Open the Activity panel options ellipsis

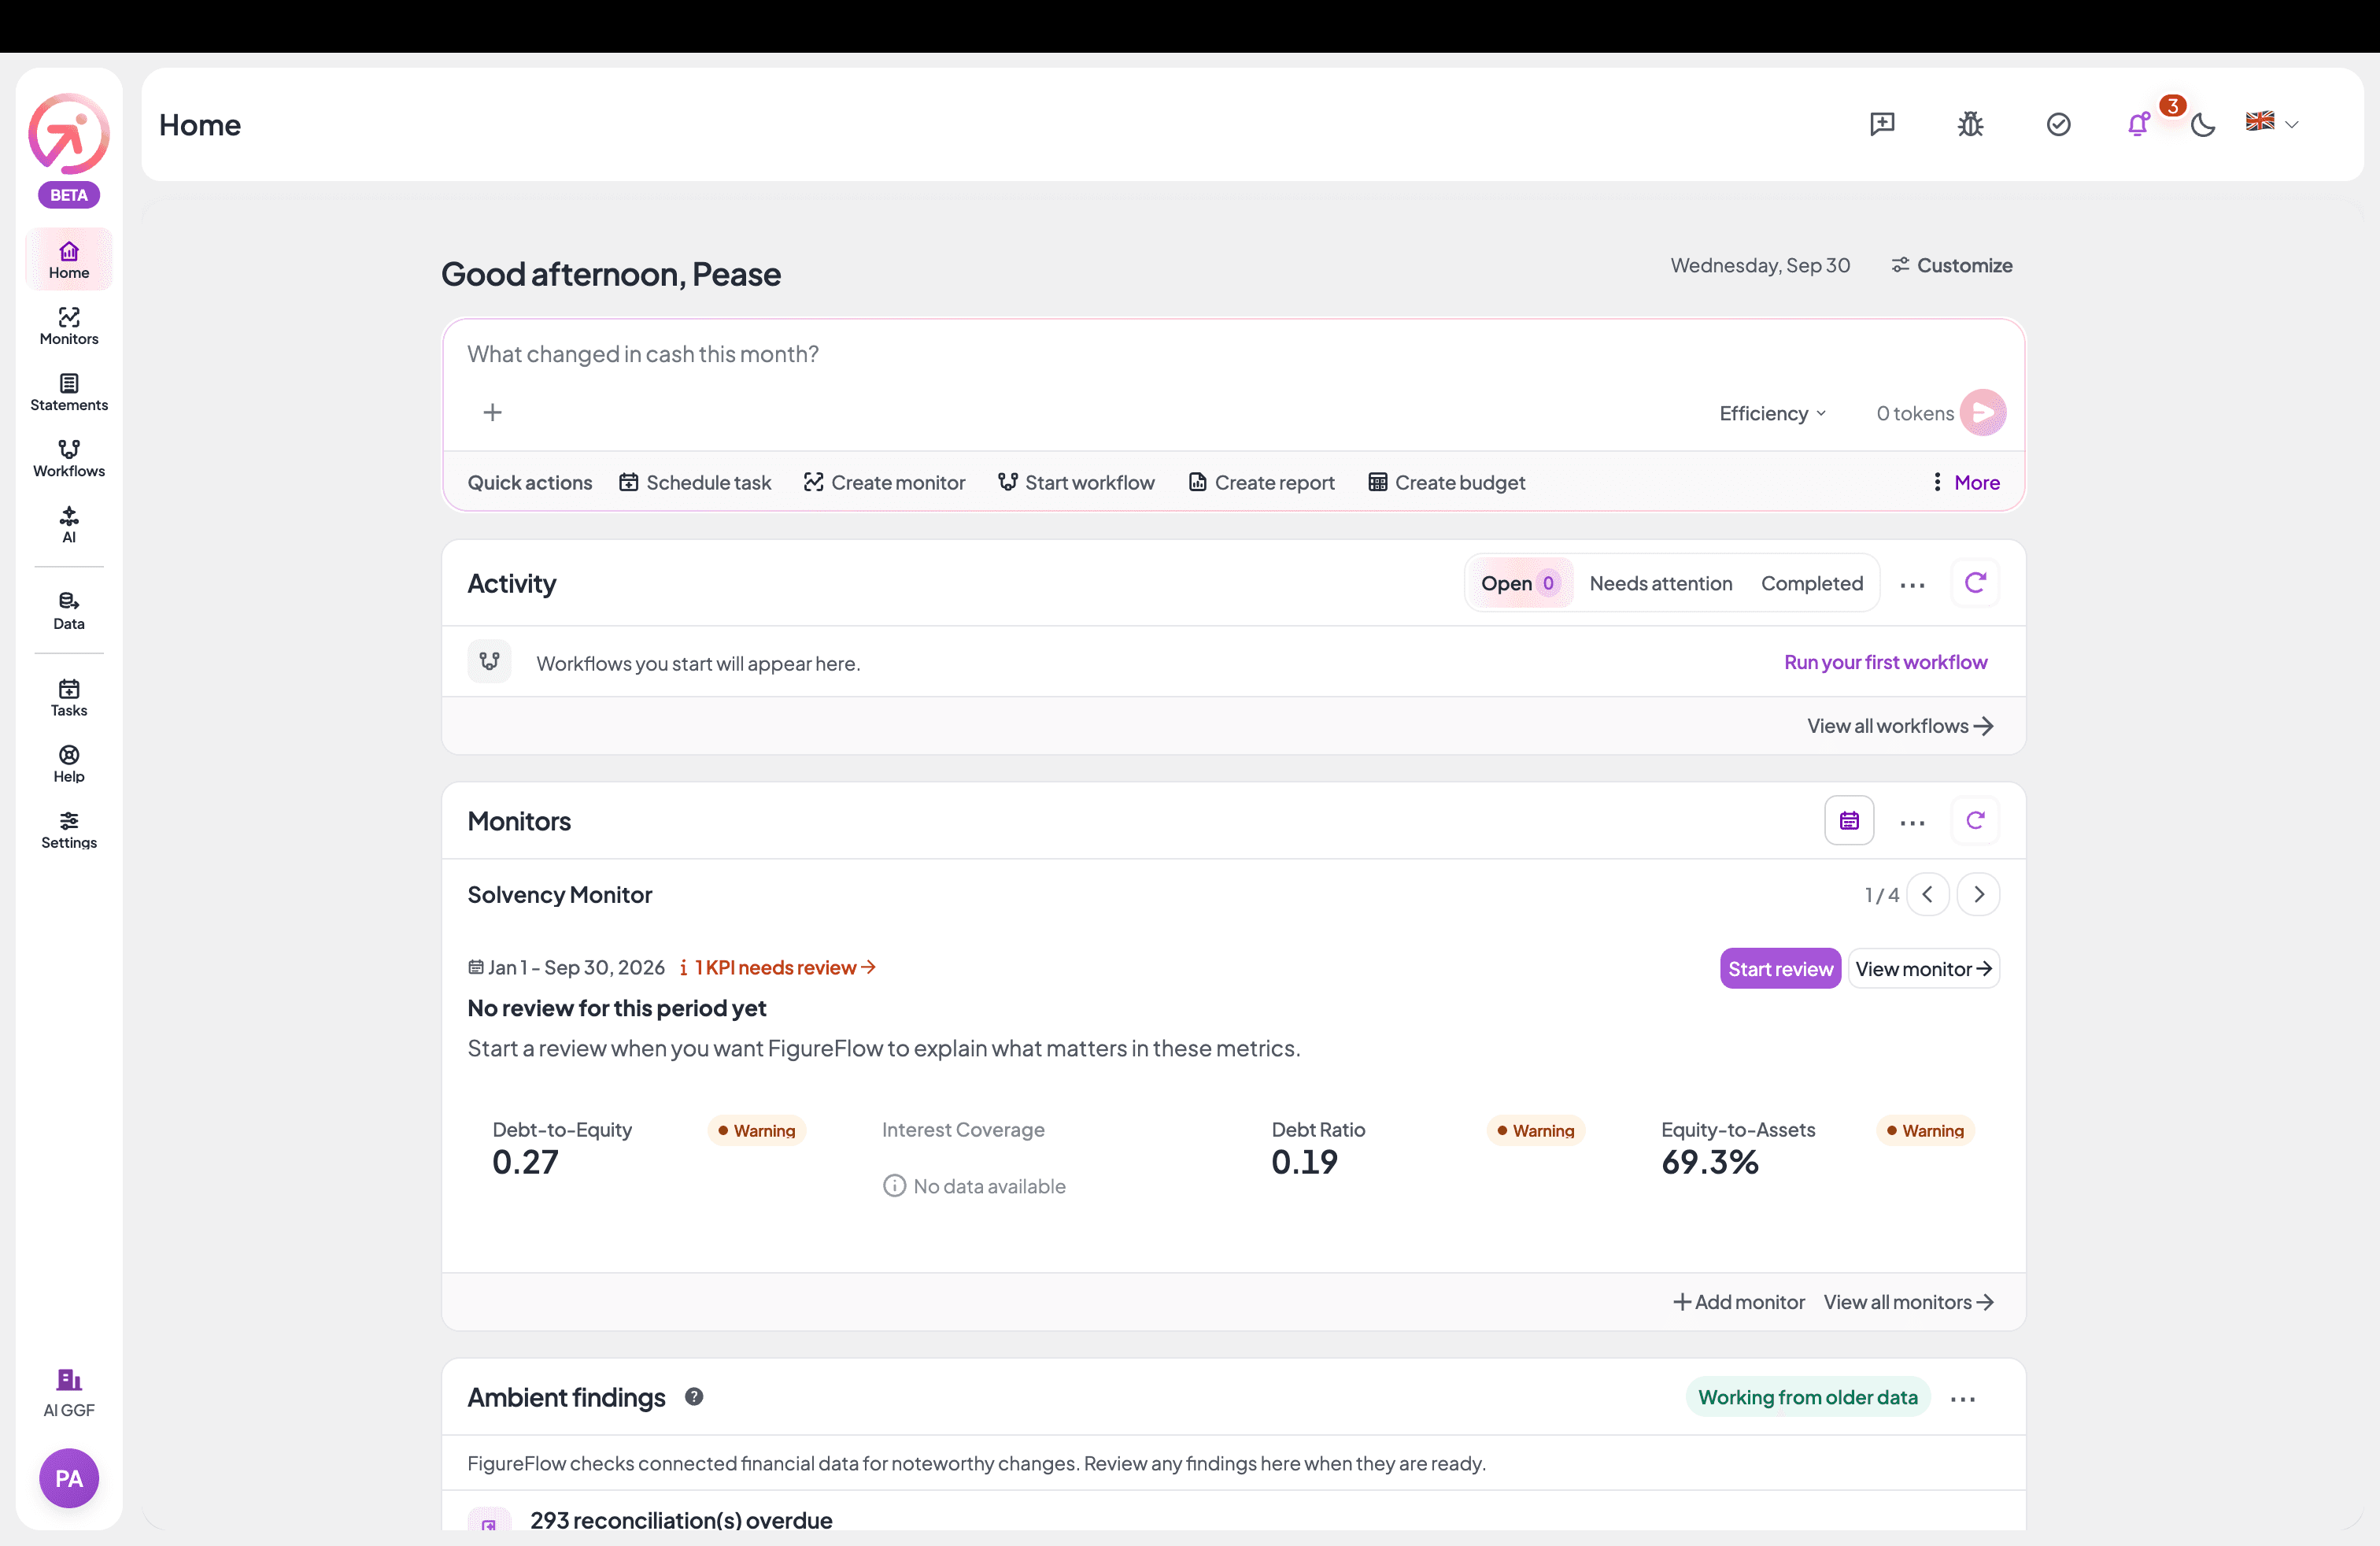click(x=1912, y=584)
